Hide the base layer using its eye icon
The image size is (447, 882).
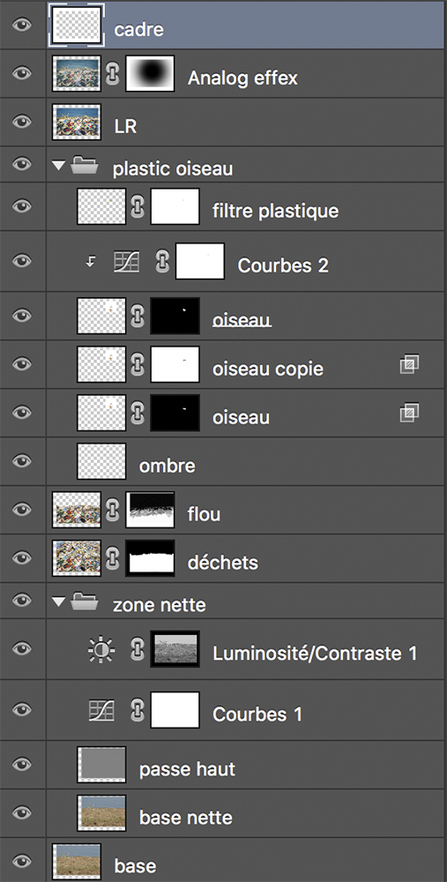point(21,861)
